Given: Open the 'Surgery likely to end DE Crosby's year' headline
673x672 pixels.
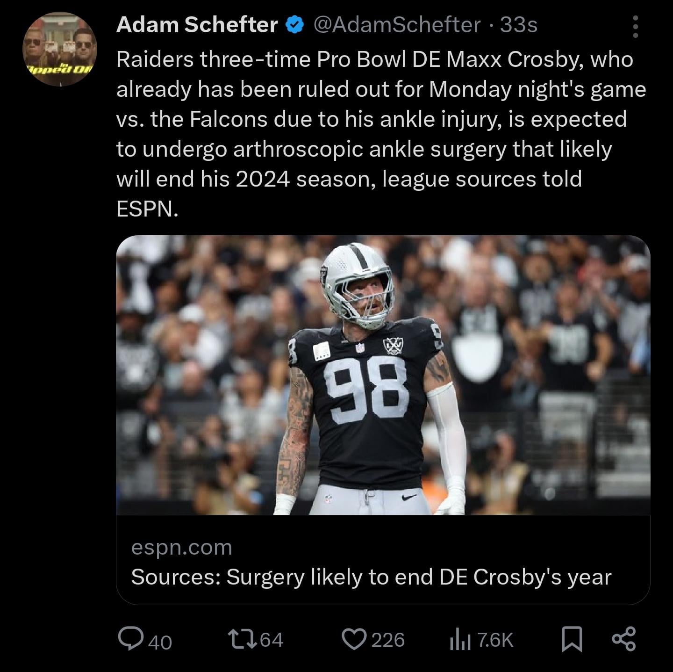Looking at the screenshot, I should coord(371,577).
